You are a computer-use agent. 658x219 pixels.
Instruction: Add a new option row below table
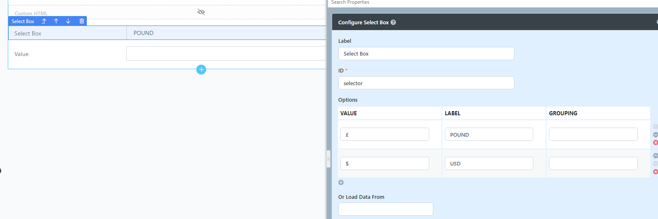[x=341, y=182]
